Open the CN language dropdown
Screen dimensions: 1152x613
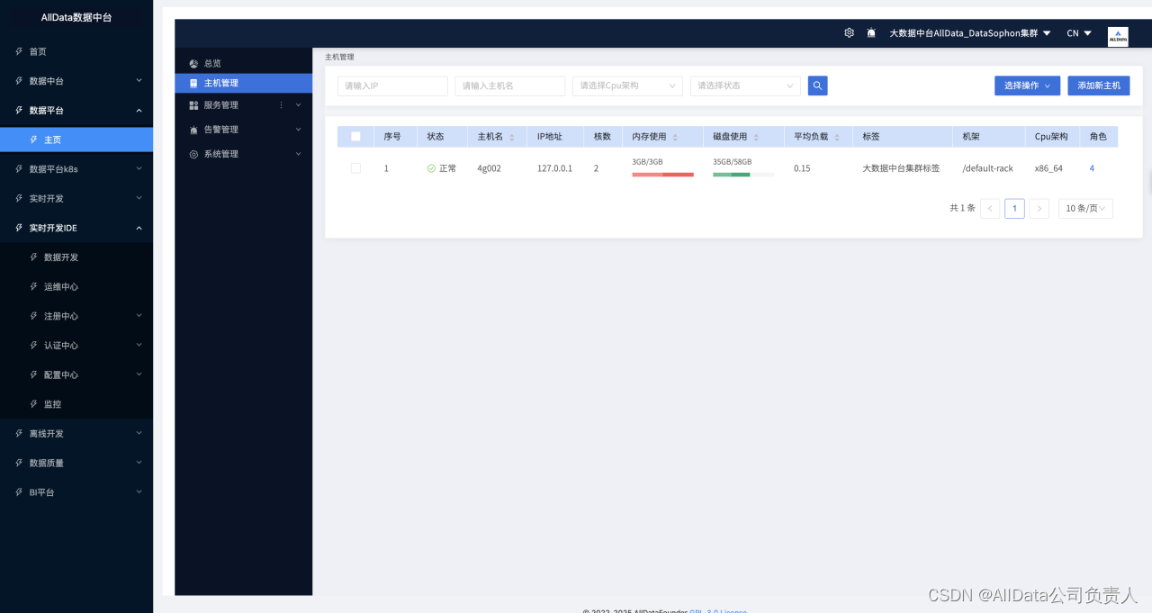(x=1079, y=33)
